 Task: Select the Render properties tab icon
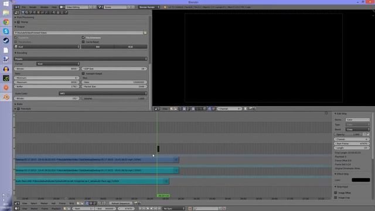23,12
